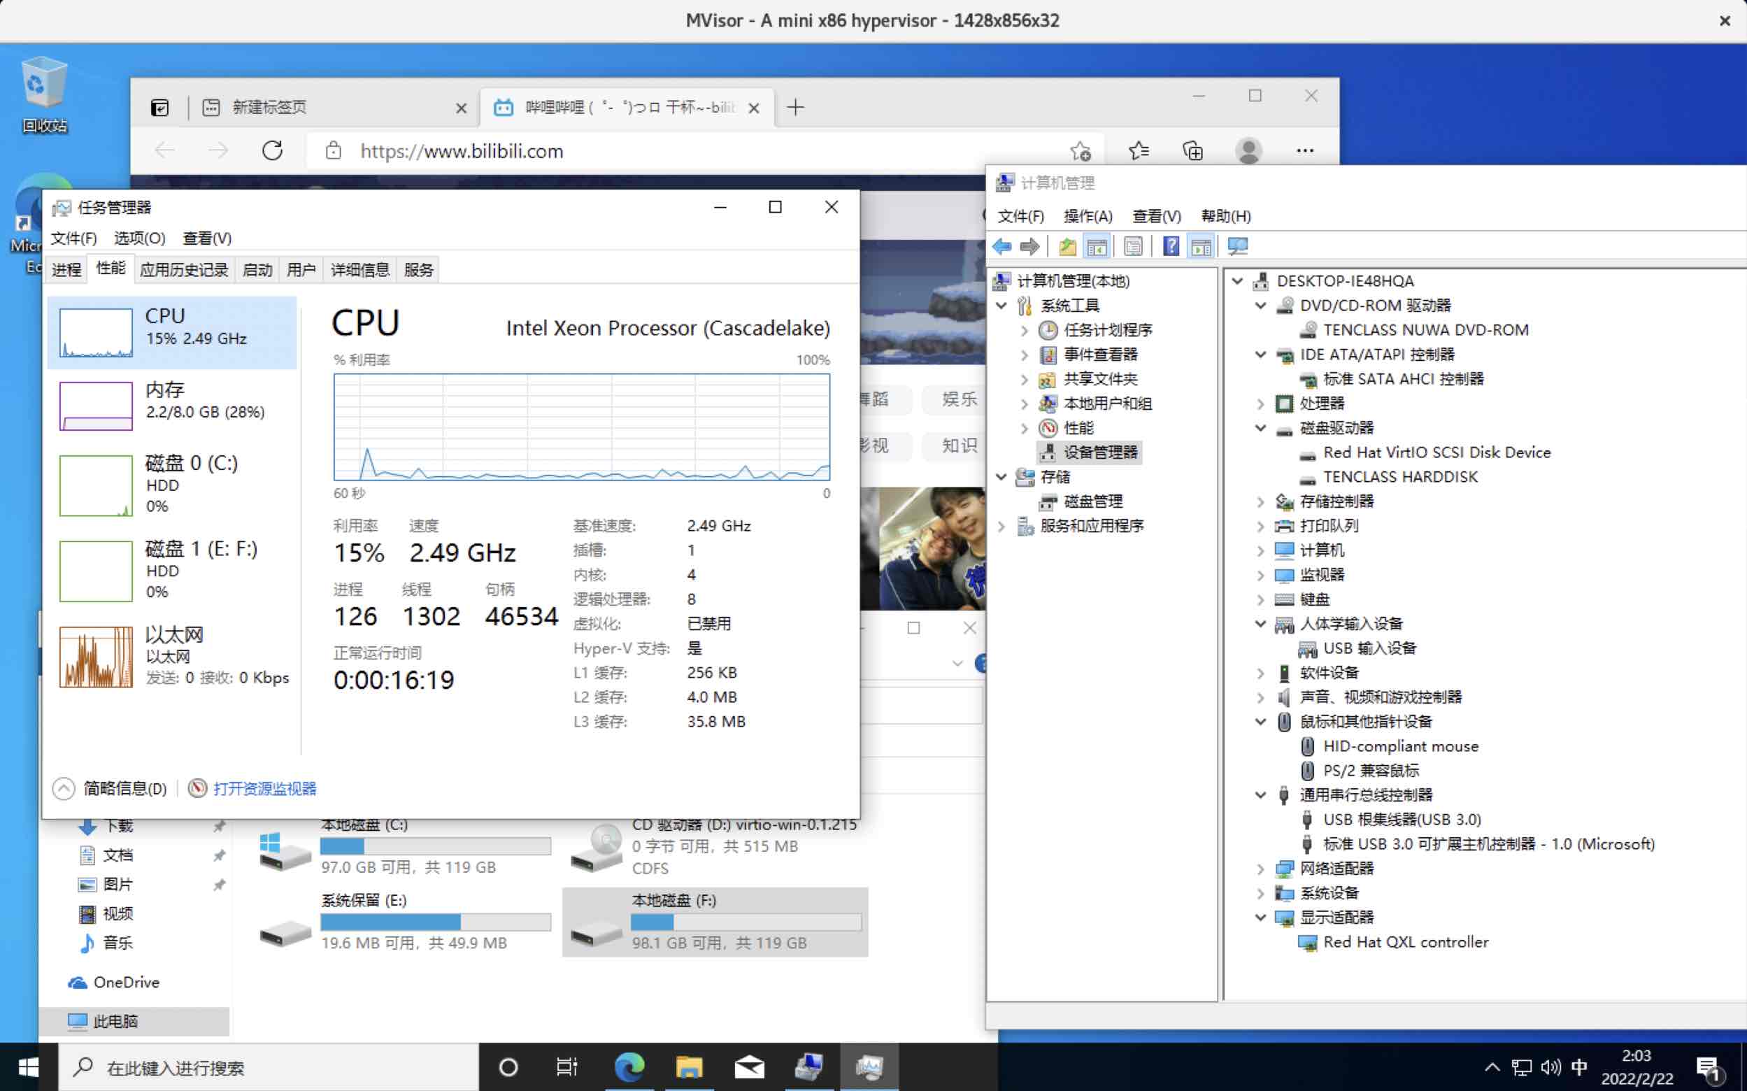Switch to the Processes tab in Task Manager

(66, 270)
